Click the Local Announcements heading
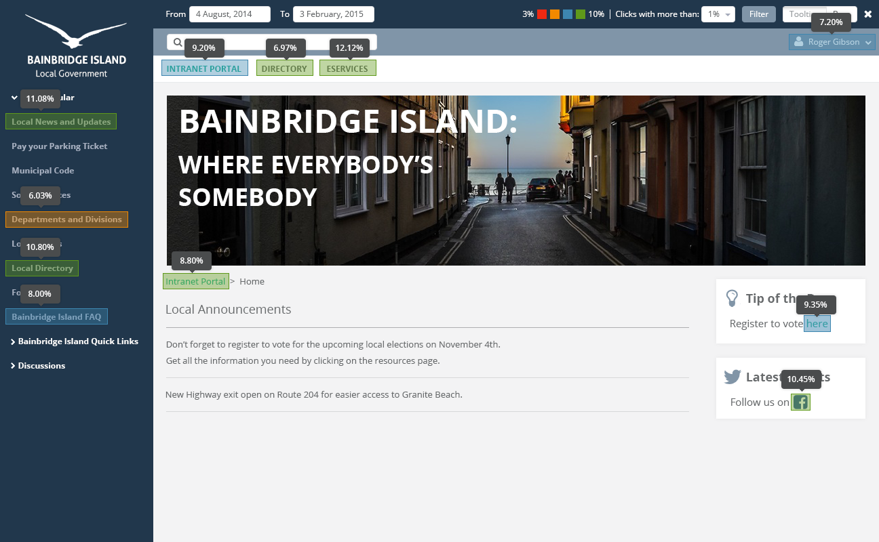Screen dimensions: 879x542 [229, 310]
